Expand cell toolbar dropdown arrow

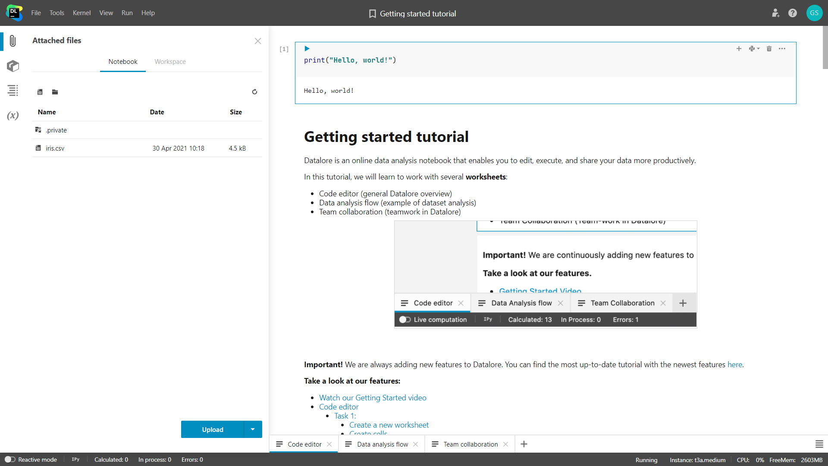coord(759,49)
